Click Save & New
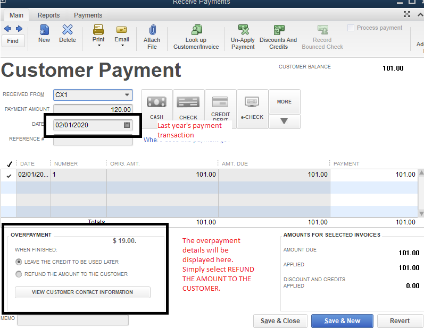The width and height of the screenshot is (424, 330). coord(342,321)
